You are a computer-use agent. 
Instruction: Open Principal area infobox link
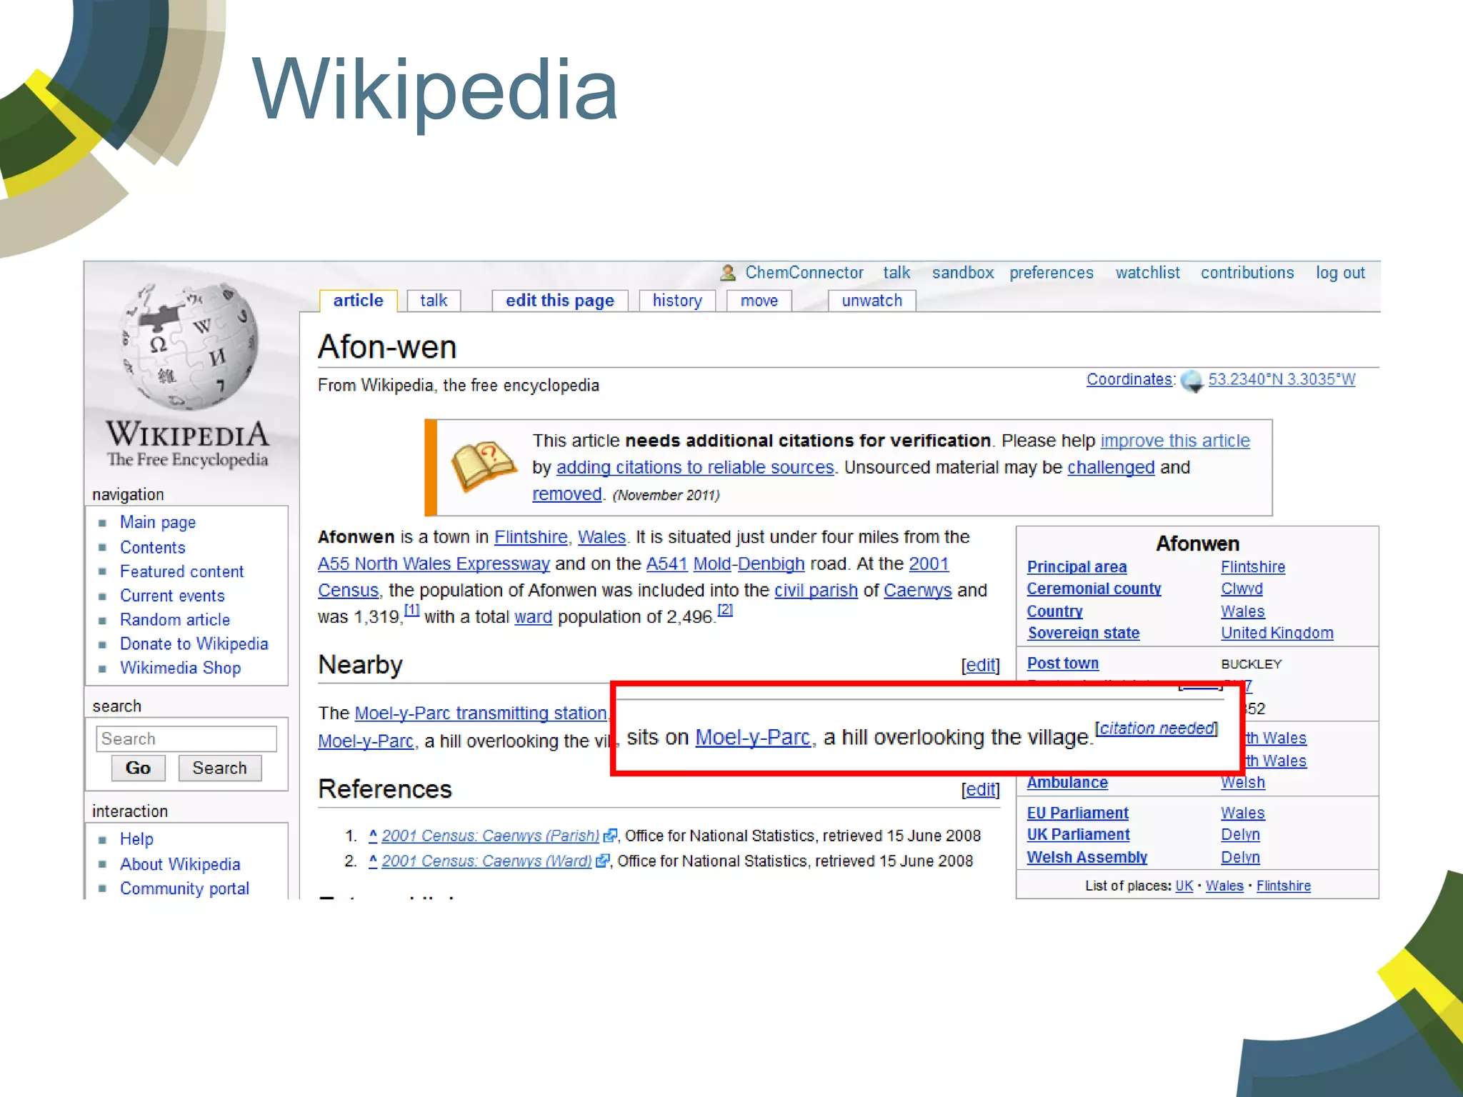pyautogui.click(x=1077, y=567)
